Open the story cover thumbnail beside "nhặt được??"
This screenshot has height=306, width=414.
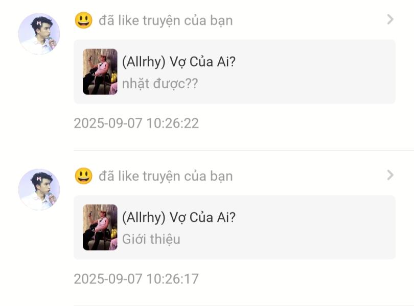pos(100,72)
